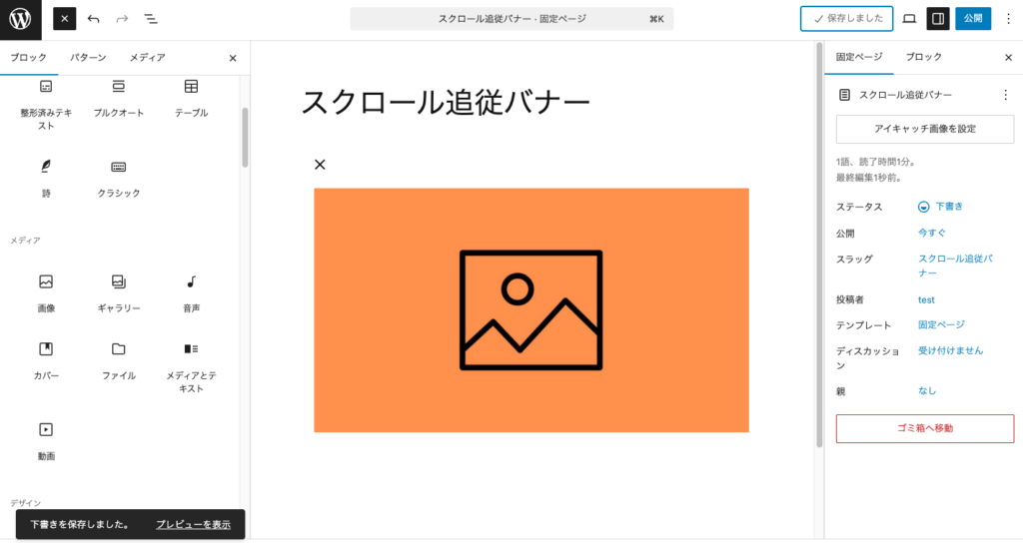Viewport: 1023px width, 543px height.
Task: Insert a 音声 audio block
Action: 191,293
